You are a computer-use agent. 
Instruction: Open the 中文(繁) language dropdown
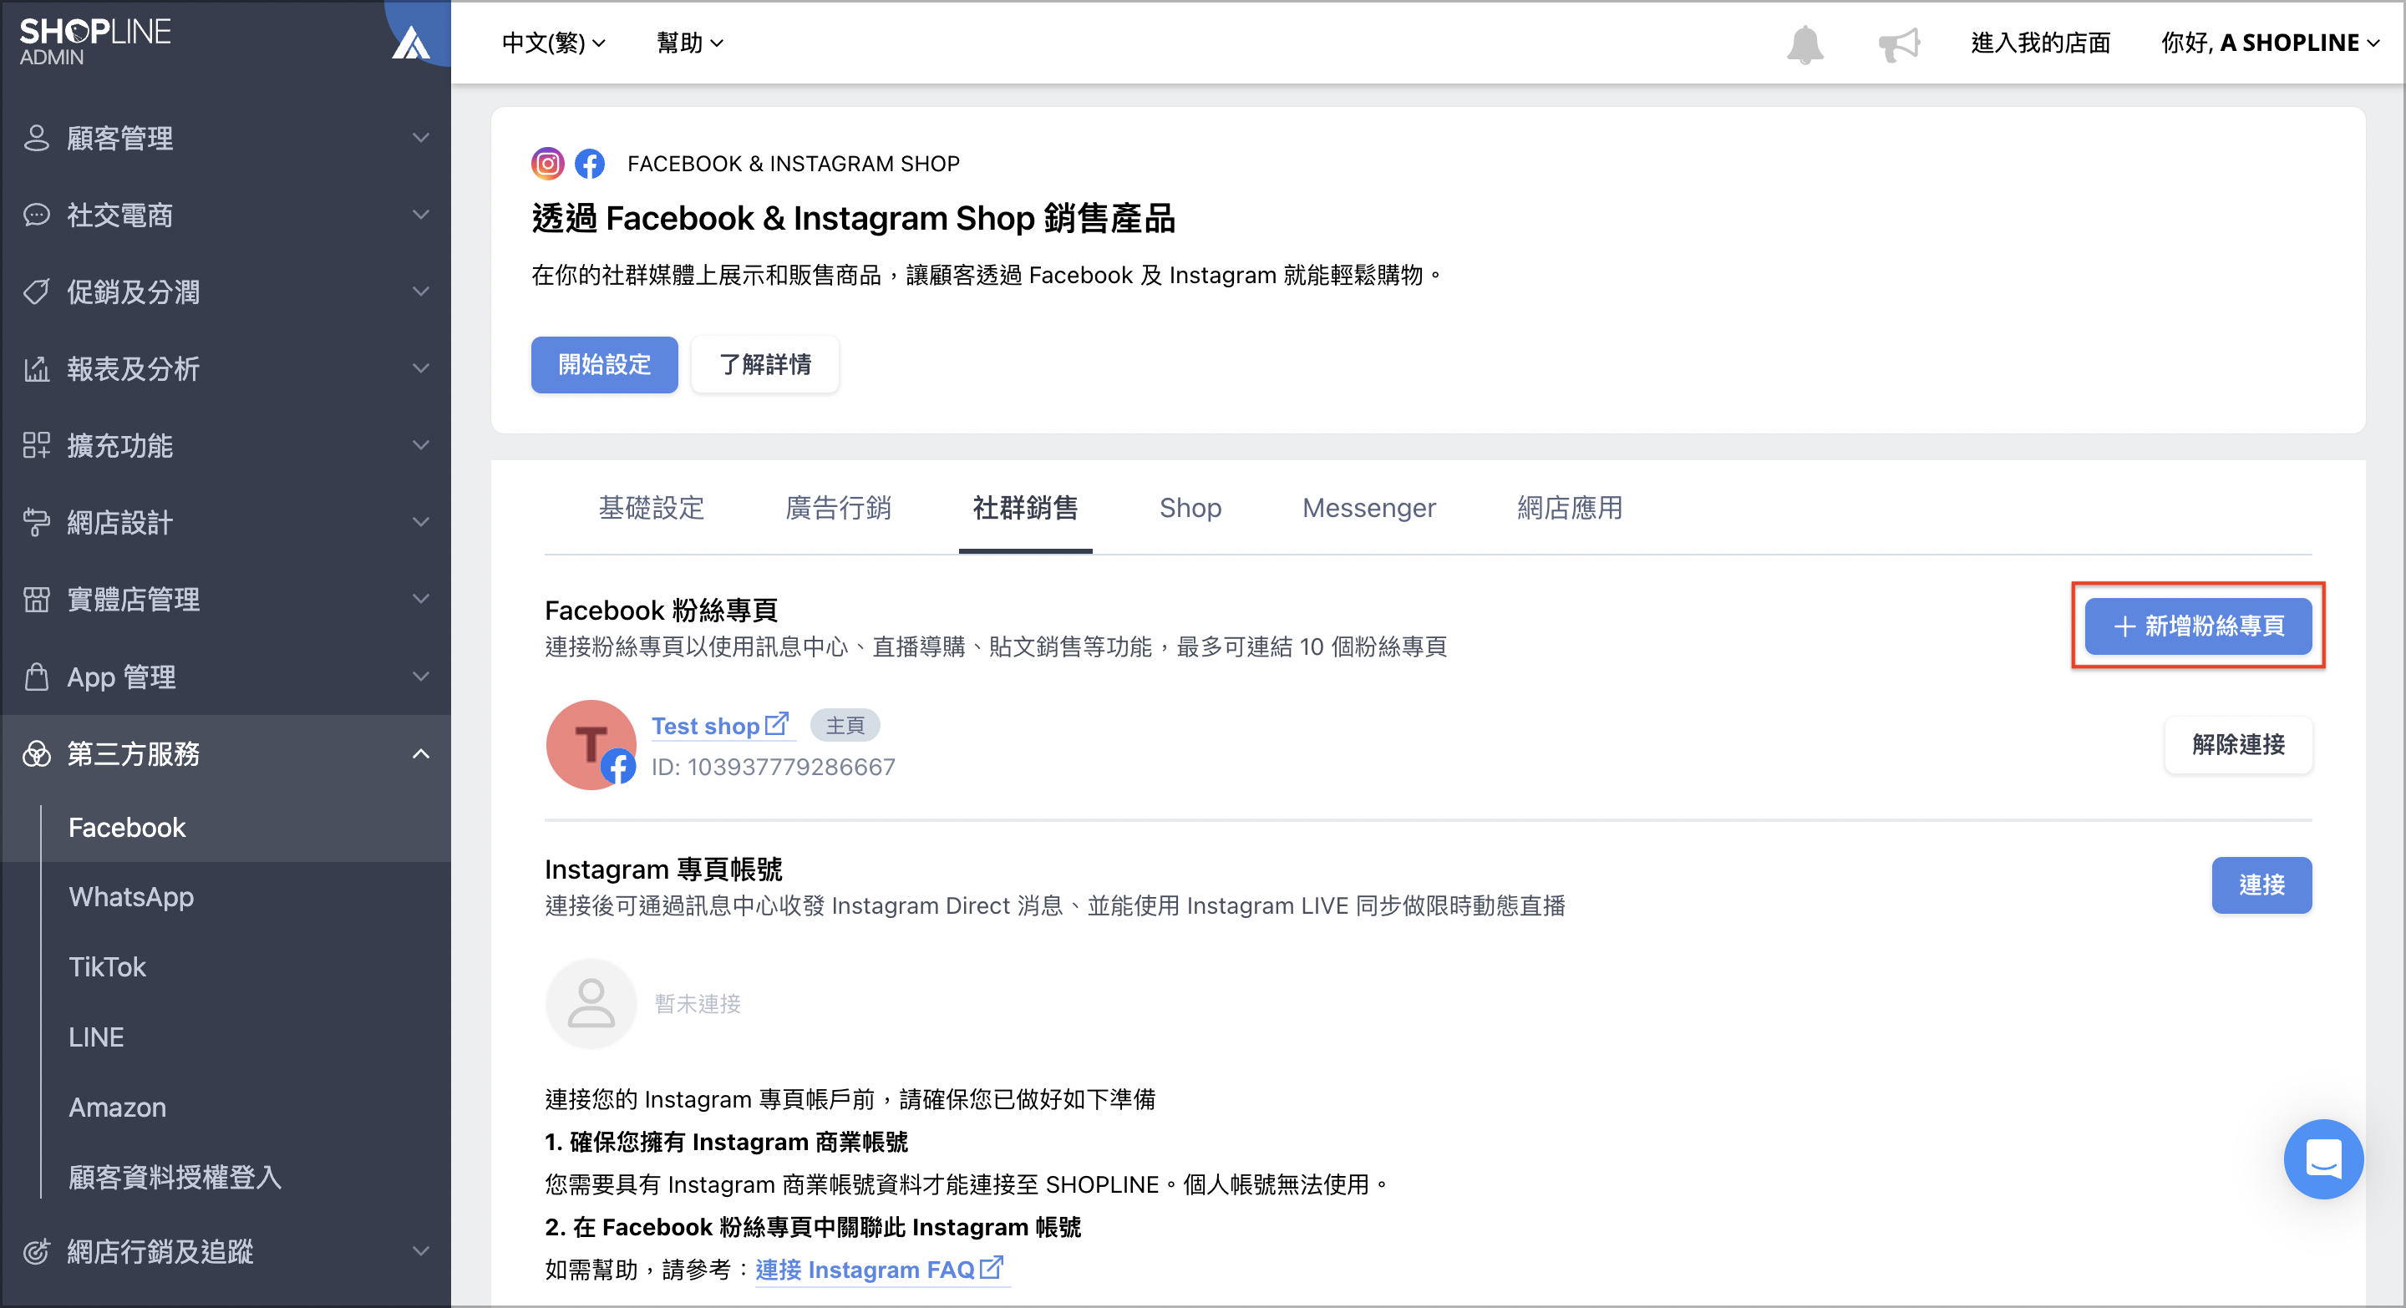(554, 43)
